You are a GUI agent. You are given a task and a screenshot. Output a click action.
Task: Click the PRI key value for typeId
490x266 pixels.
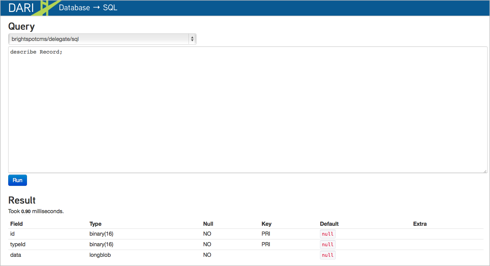coord(266,244)
